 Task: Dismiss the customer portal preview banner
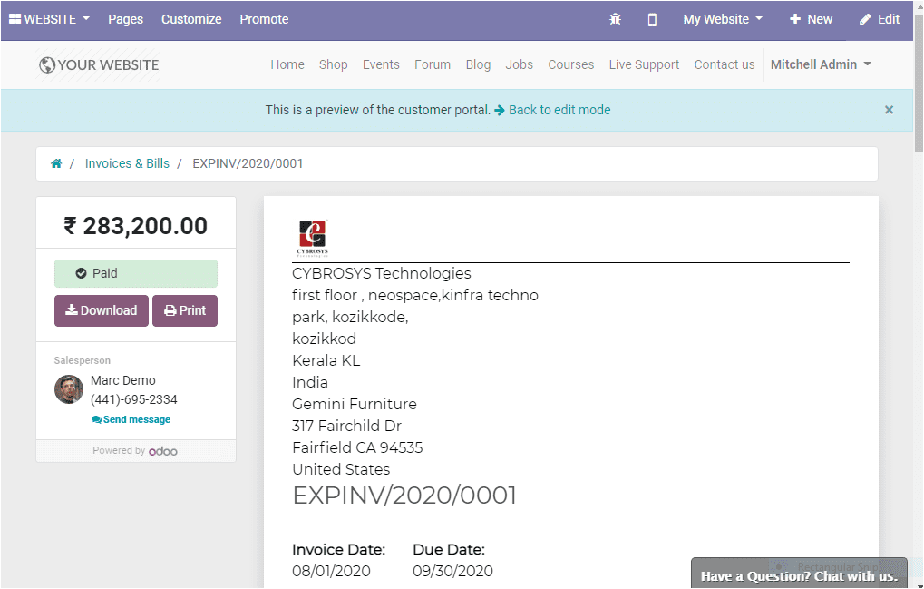[x=889, y=110]
